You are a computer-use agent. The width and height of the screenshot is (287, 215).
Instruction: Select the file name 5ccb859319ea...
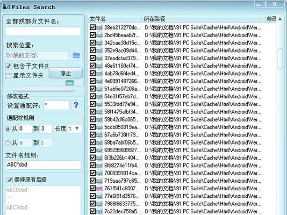[x=123, y=127]
